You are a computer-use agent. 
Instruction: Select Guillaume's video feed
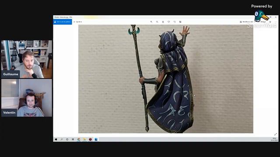[27, 59]
